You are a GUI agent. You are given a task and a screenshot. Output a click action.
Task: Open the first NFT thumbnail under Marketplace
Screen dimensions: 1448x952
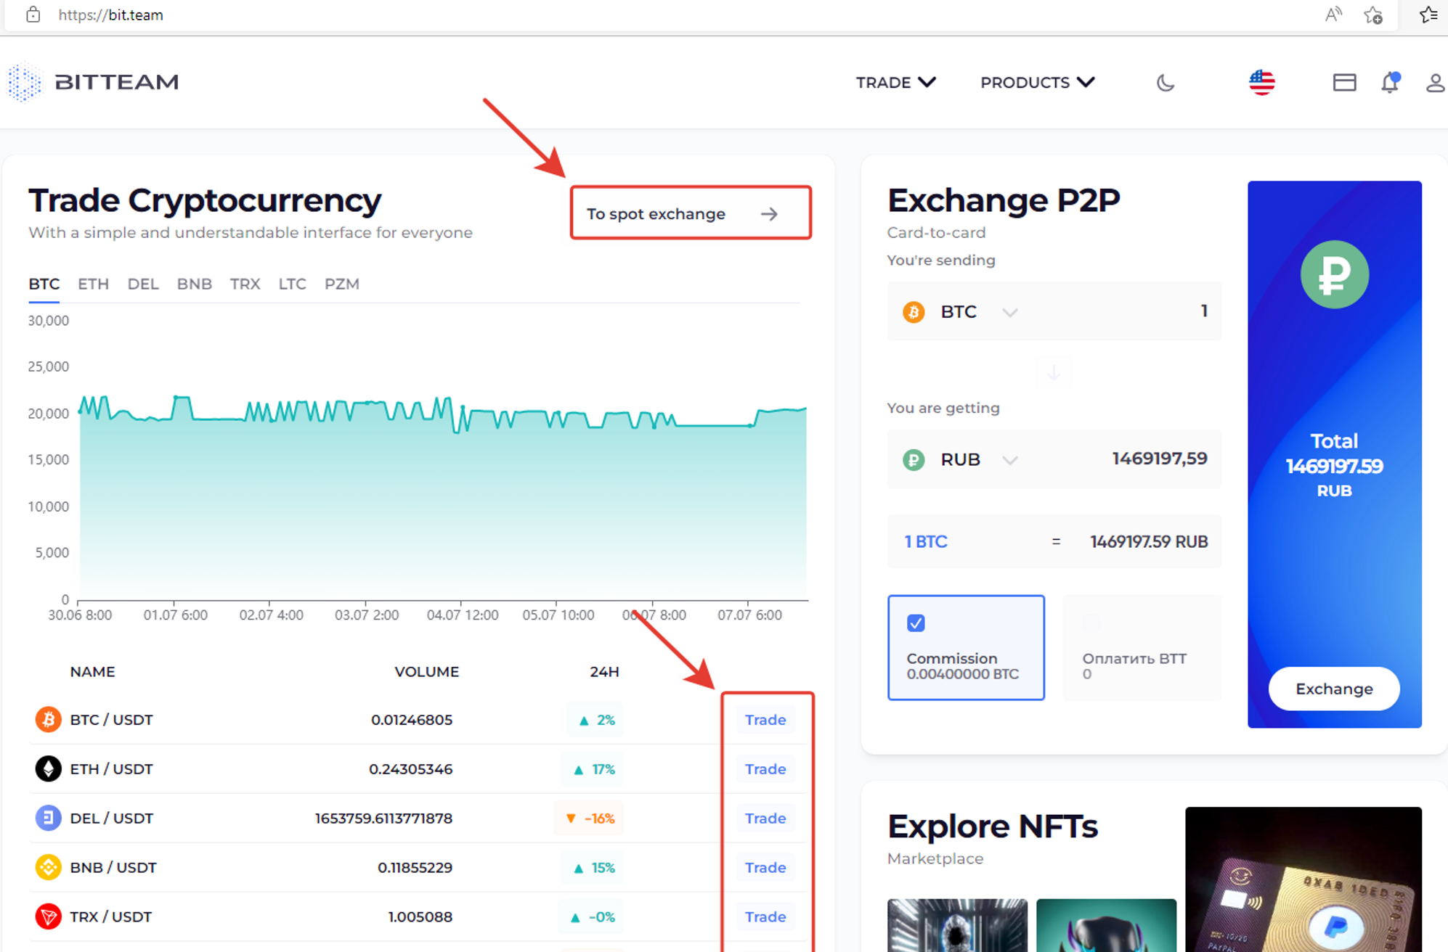[957, 925]
